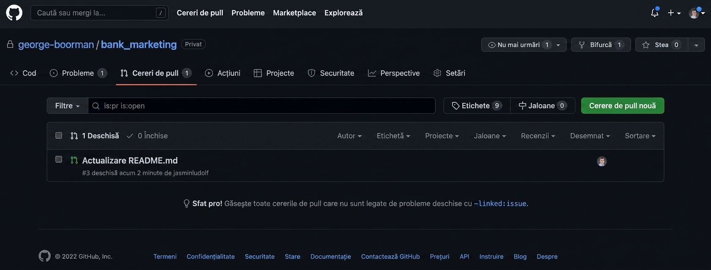Open the Jaloane filter dropdown in list header
This screenshot has width=711, height=270.
[490, 136]
